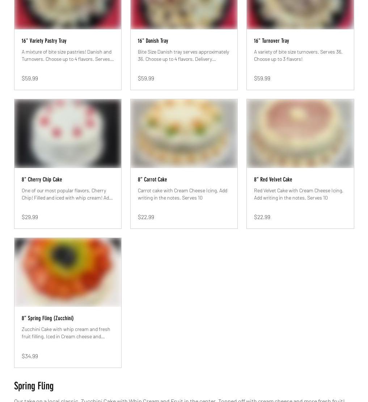Image resolution: width=368 pixels, height=402 pixels.
Task: Click the 16" Variety Pastry Tray image
Action: pos(68,14)
